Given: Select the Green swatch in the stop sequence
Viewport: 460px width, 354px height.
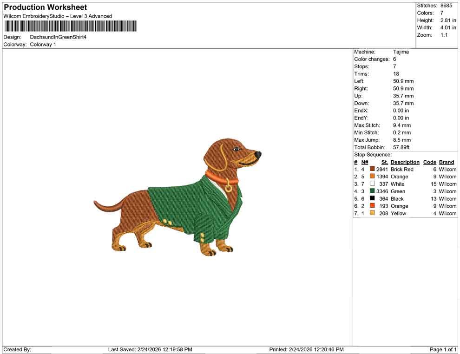Looking at the screenshot, I should coord(371,191).
